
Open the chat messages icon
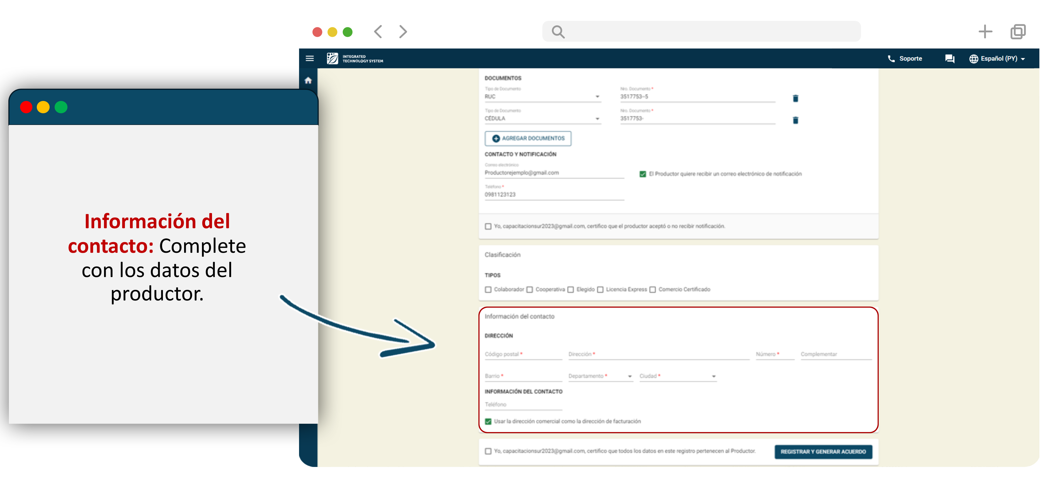(949, 59)
